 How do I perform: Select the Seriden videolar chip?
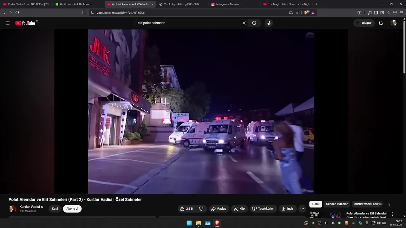[x=337, y=204]
